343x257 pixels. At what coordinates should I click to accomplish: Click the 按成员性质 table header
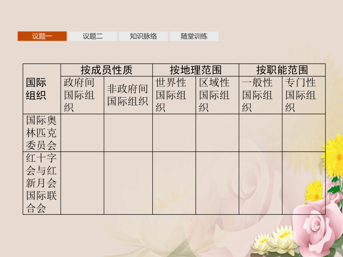(106, 70)
